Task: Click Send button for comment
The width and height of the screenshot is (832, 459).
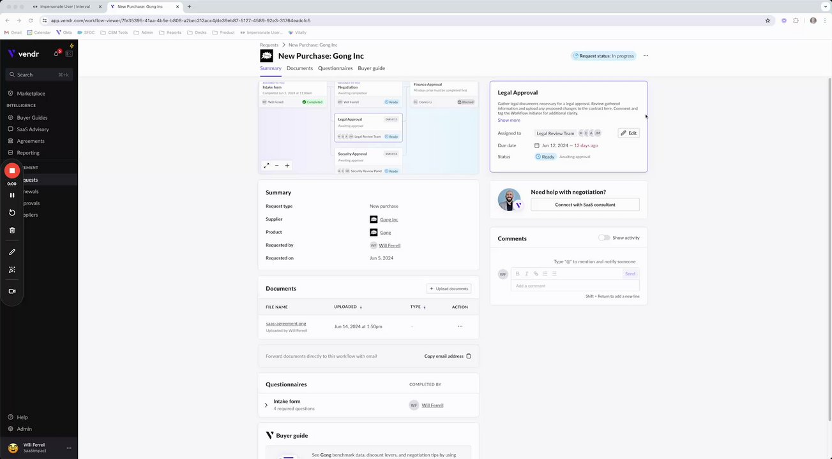Action: pos(630,273)
